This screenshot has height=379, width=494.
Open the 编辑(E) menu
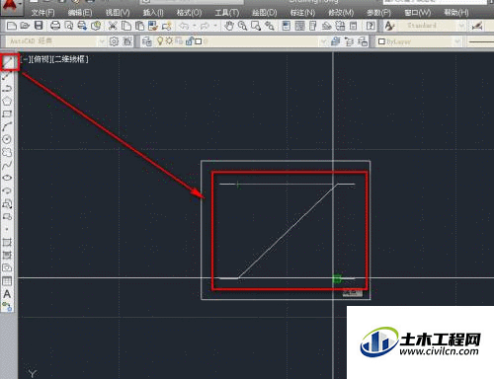pyautogui.click(x=80, y=13)
